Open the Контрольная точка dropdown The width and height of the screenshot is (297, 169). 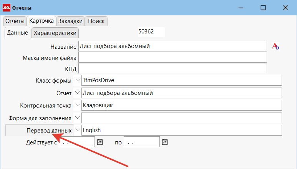click(x=77, y=105)
